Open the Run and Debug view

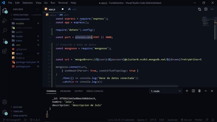click(4, 21)
